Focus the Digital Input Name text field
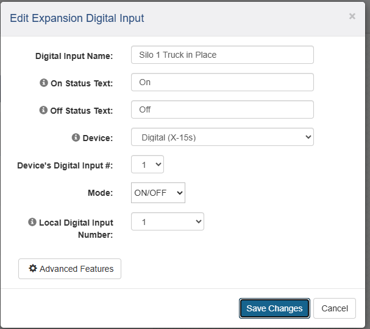The height and width of the screenshot is (329, 370). click(x=222, y=55)
